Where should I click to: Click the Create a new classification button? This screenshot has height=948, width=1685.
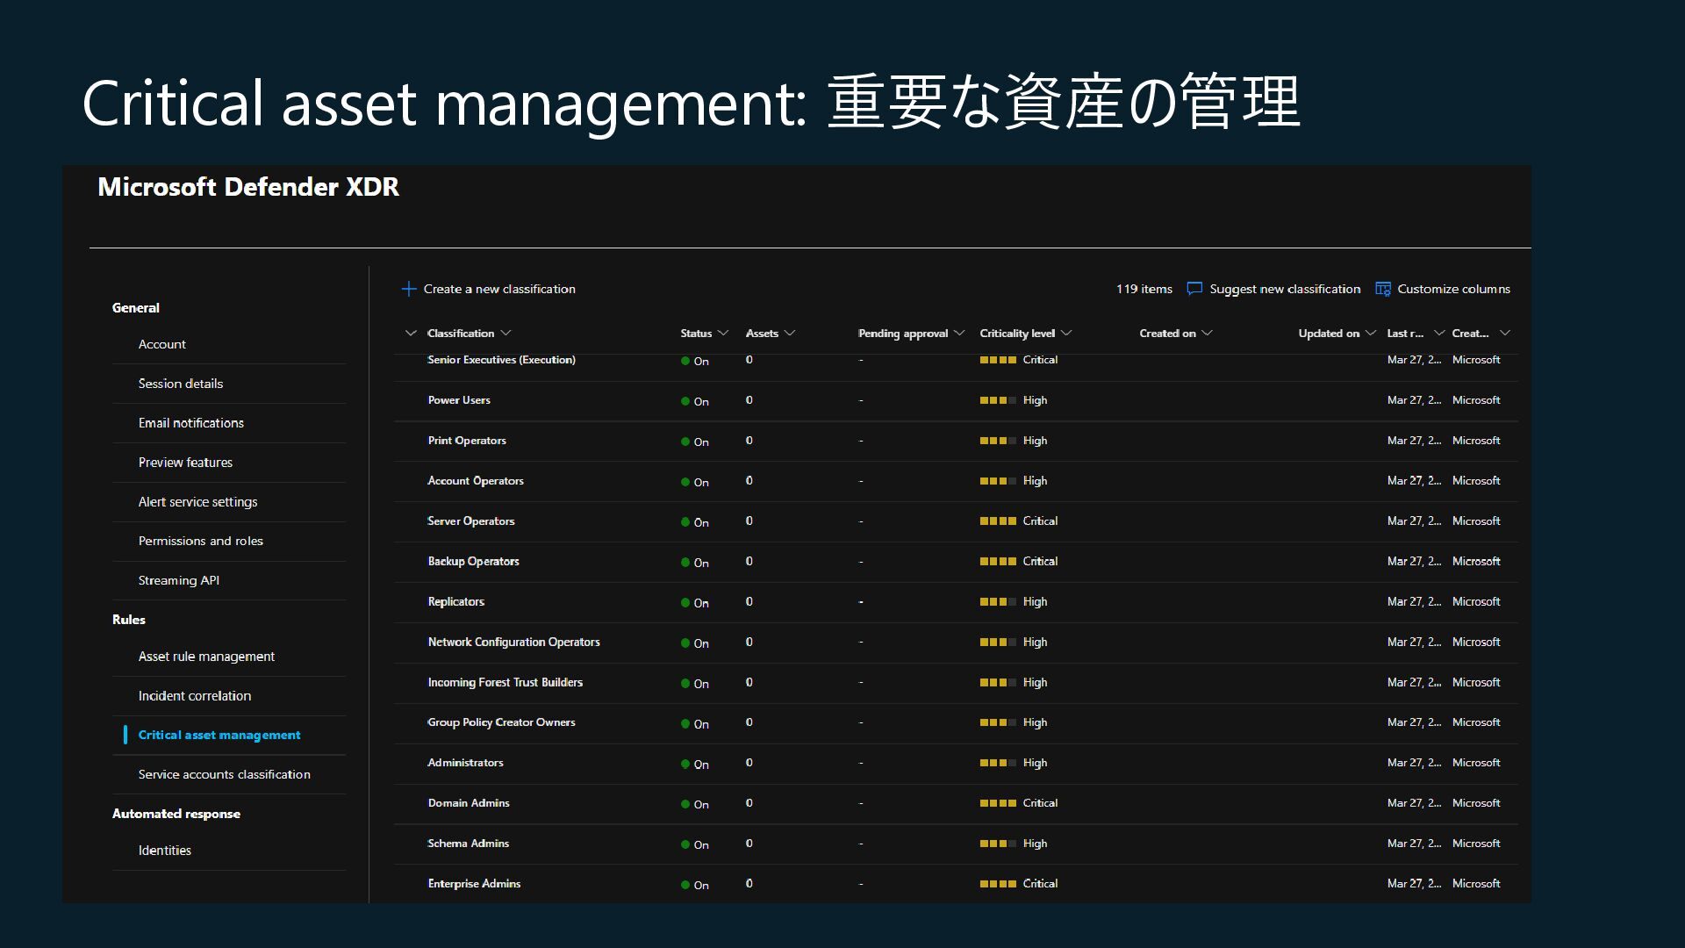(x=498, y=289)
